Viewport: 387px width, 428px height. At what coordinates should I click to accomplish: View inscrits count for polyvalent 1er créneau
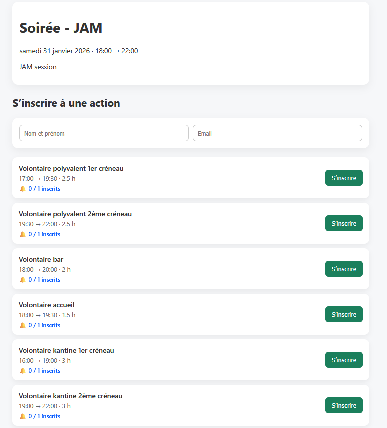(44, 189)
